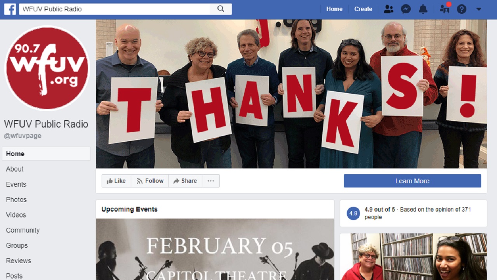The width and height of the screenshot is (497, 280).
Task: Click the WFUV Public Radio search field
Action: 115,9
